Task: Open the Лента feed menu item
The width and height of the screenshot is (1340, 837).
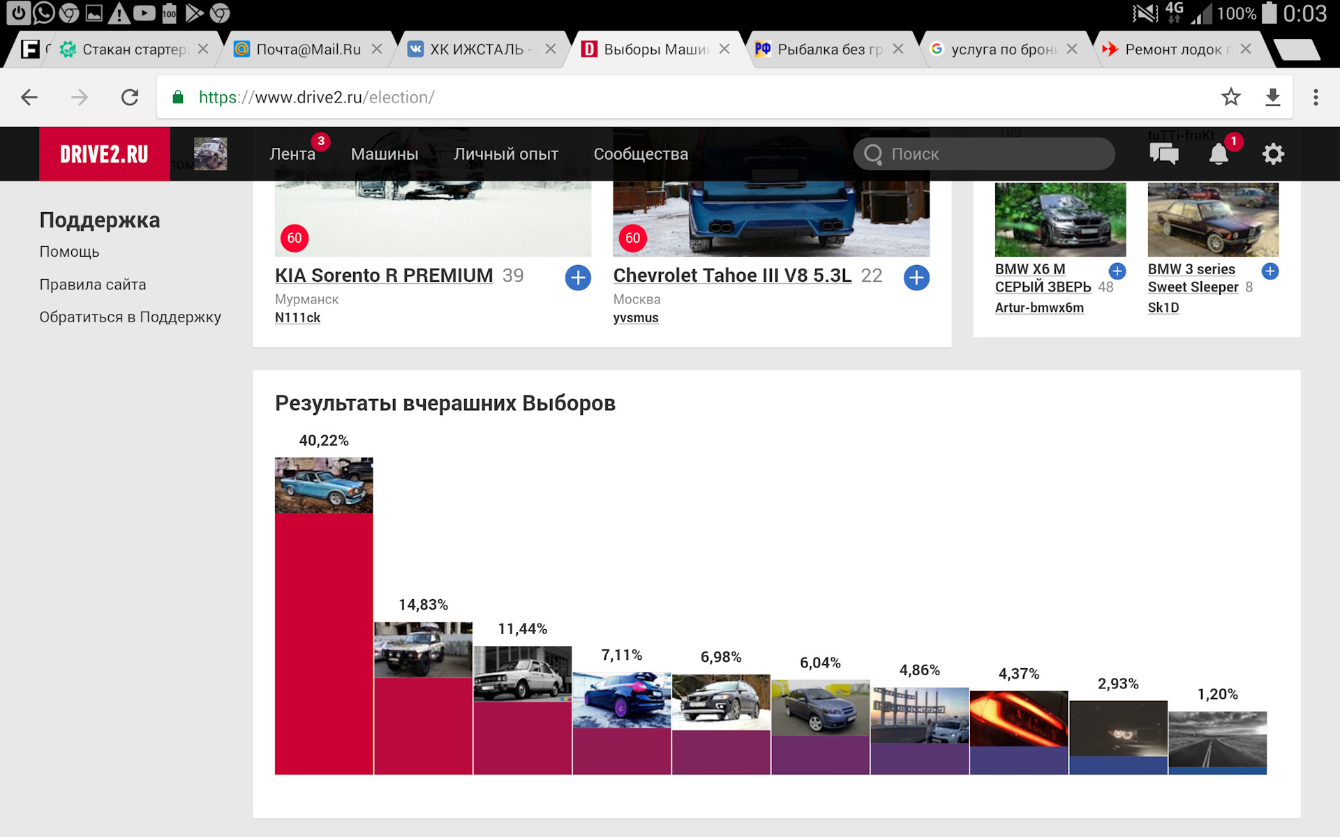Action: coord(292,154)
